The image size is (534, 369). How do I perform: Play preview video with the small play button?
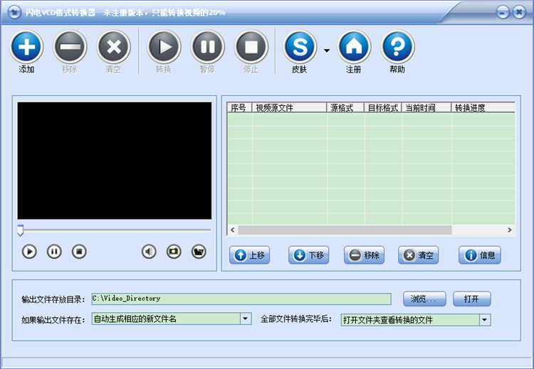point(29,252)
